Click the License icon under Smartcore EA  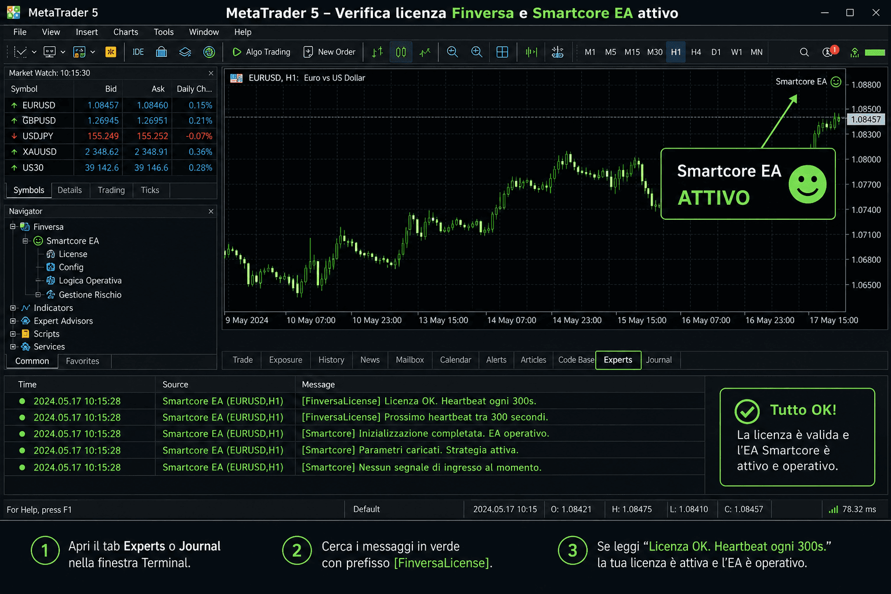[50, 254]
